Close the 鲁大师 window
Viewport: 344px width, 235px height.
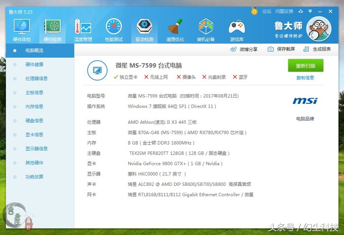(330, 11)
